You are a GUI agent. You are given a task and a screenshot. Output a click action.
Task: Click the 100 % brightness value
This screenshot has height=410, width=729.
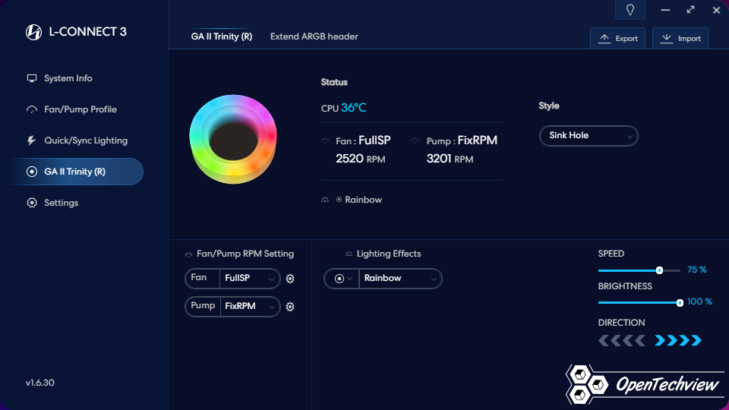pyautogui.click(x=699, y=301)
